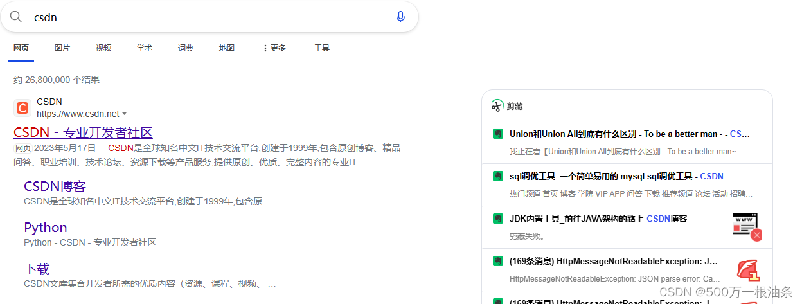Screen dimensions: 802x304
Task: Open the 更多 search category menu
Action: pyautogui.click(x=274, y=48)
